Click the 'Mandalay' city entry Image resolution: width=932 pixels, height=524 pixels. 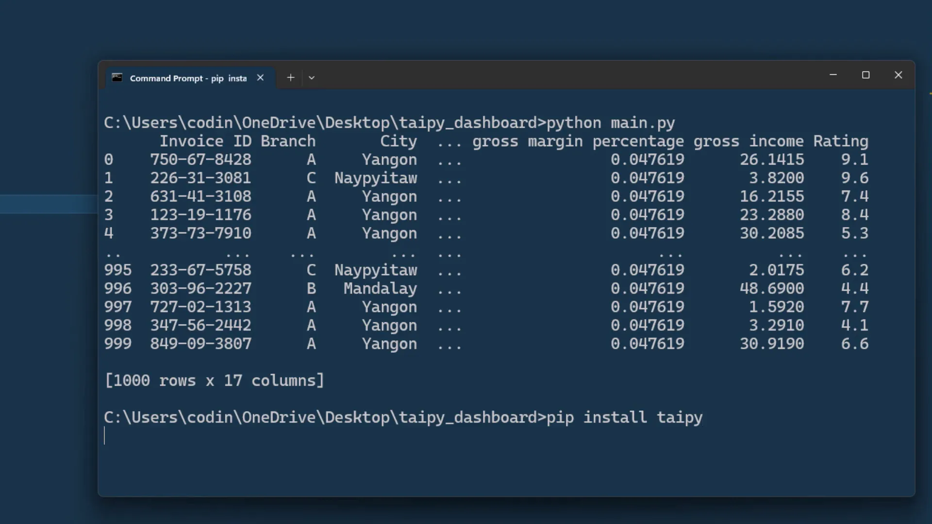(x=380, y=289)
